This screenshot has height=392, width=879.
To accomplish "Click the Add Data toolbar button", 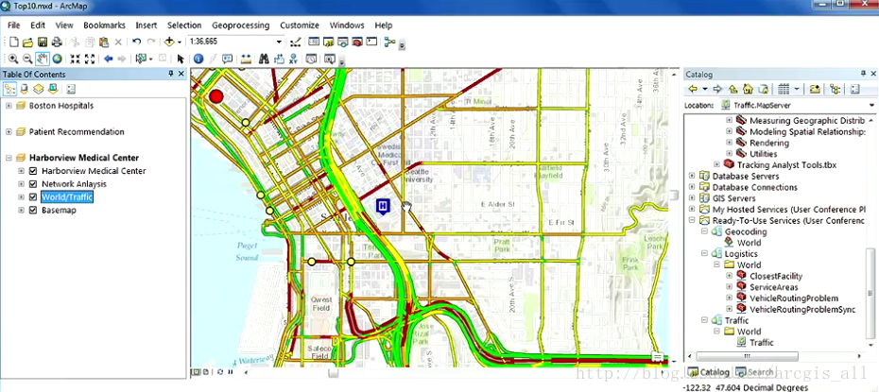I will tap(170, 42).
